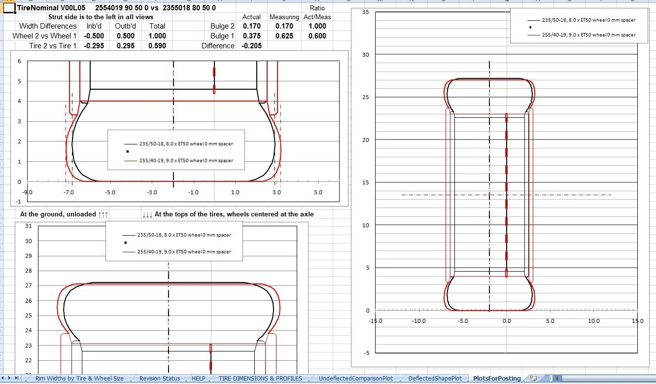Click the 1.000 Total value for wheels
Screen dimensions: 656x384
157,36
